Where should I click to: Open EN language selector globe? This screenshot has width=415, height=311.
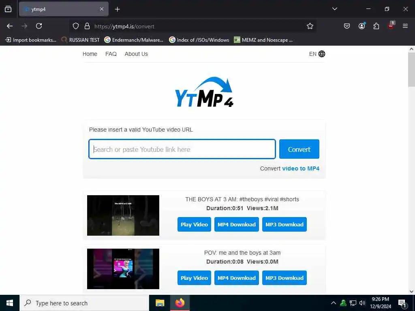(317, 54)
